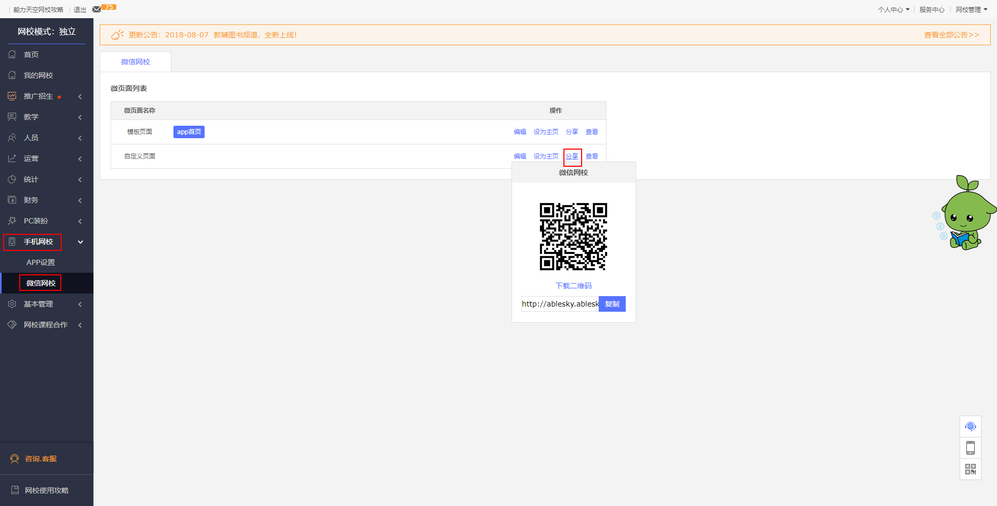
Task: Open APP设置 submenu item
Action: (x=41, y=262)
